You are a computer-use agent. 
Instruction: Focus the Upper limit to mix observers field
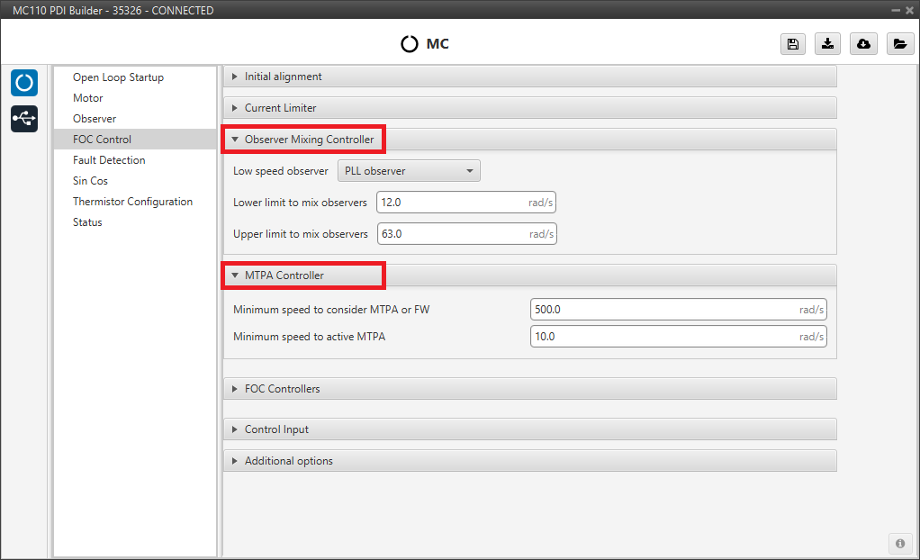[x=450, y=234]
